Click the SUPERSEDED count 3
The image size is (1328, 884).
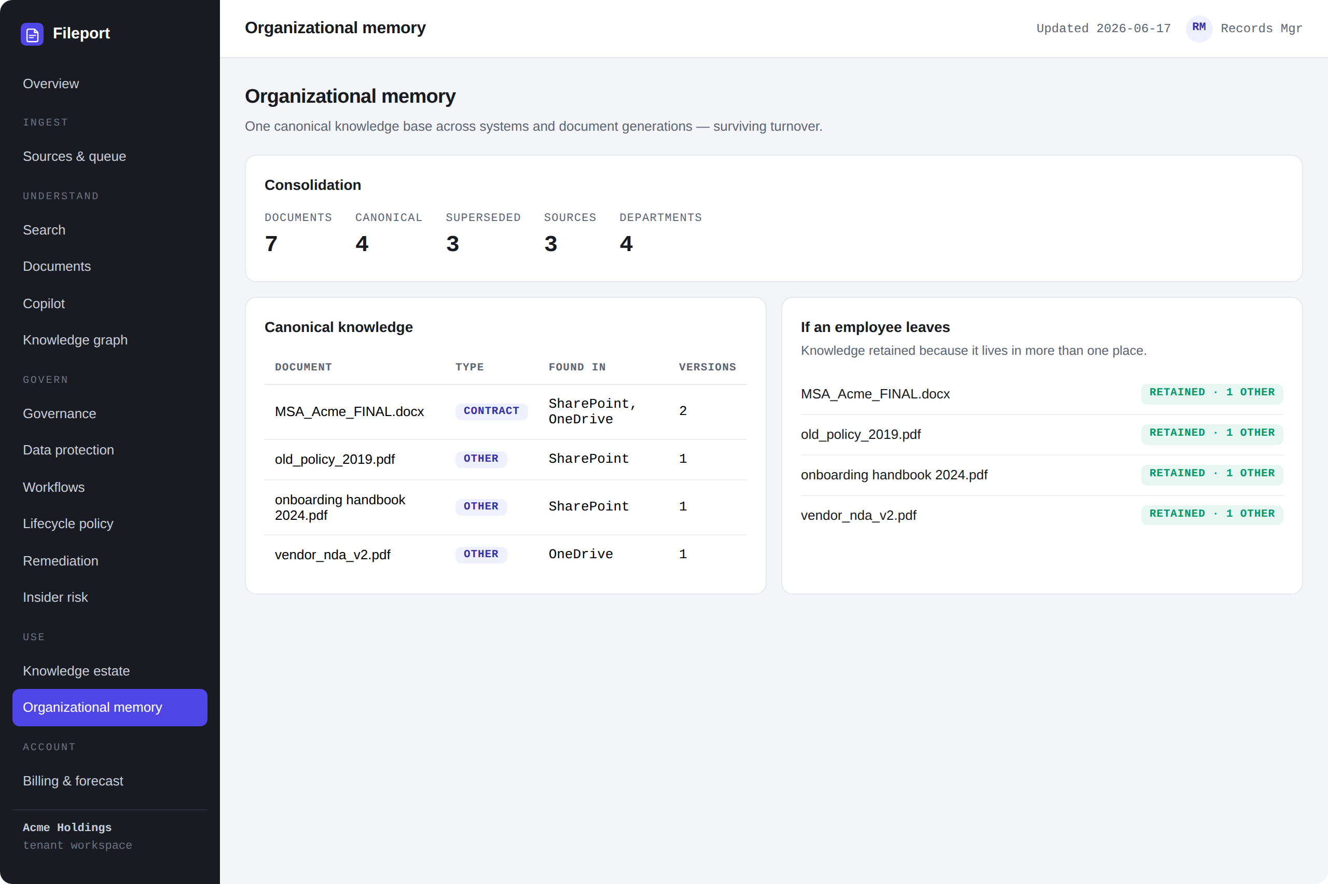tap(453, 243)
